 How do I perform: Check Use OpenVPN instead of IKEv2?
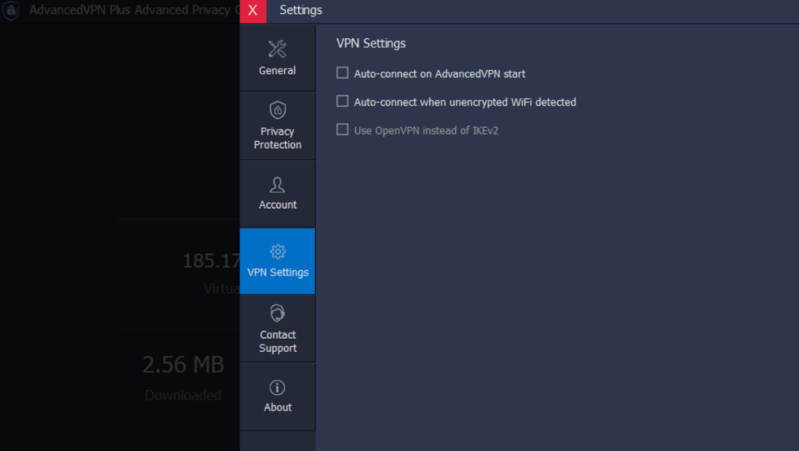point(343,129)
